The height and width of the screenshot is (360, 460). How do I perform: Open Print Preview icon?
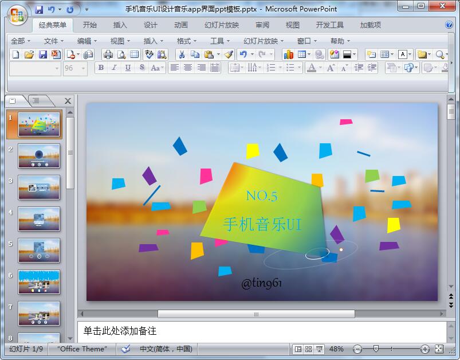pos(121,54)
